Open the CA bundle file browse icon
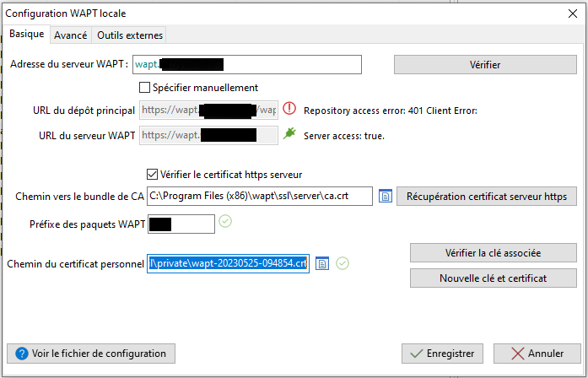The image size is (588, 378). [x=386, y=196]
